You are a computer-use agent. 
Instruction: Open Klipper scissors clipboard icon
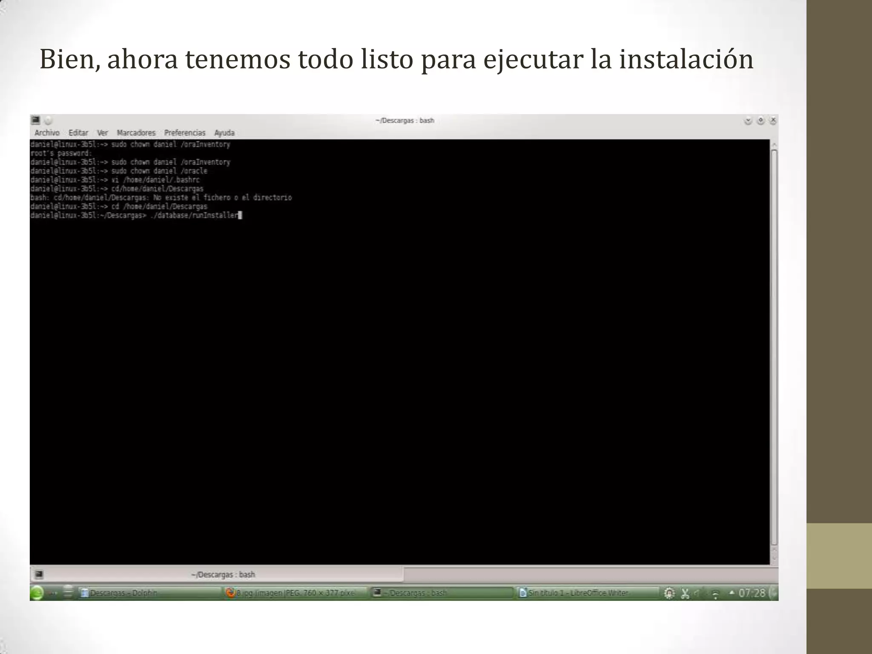click(685, 593)
